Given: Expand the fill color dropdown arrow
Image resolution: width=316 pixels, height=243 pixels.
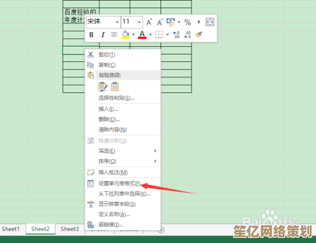Looking at the screenshot, I should (133, 34).
